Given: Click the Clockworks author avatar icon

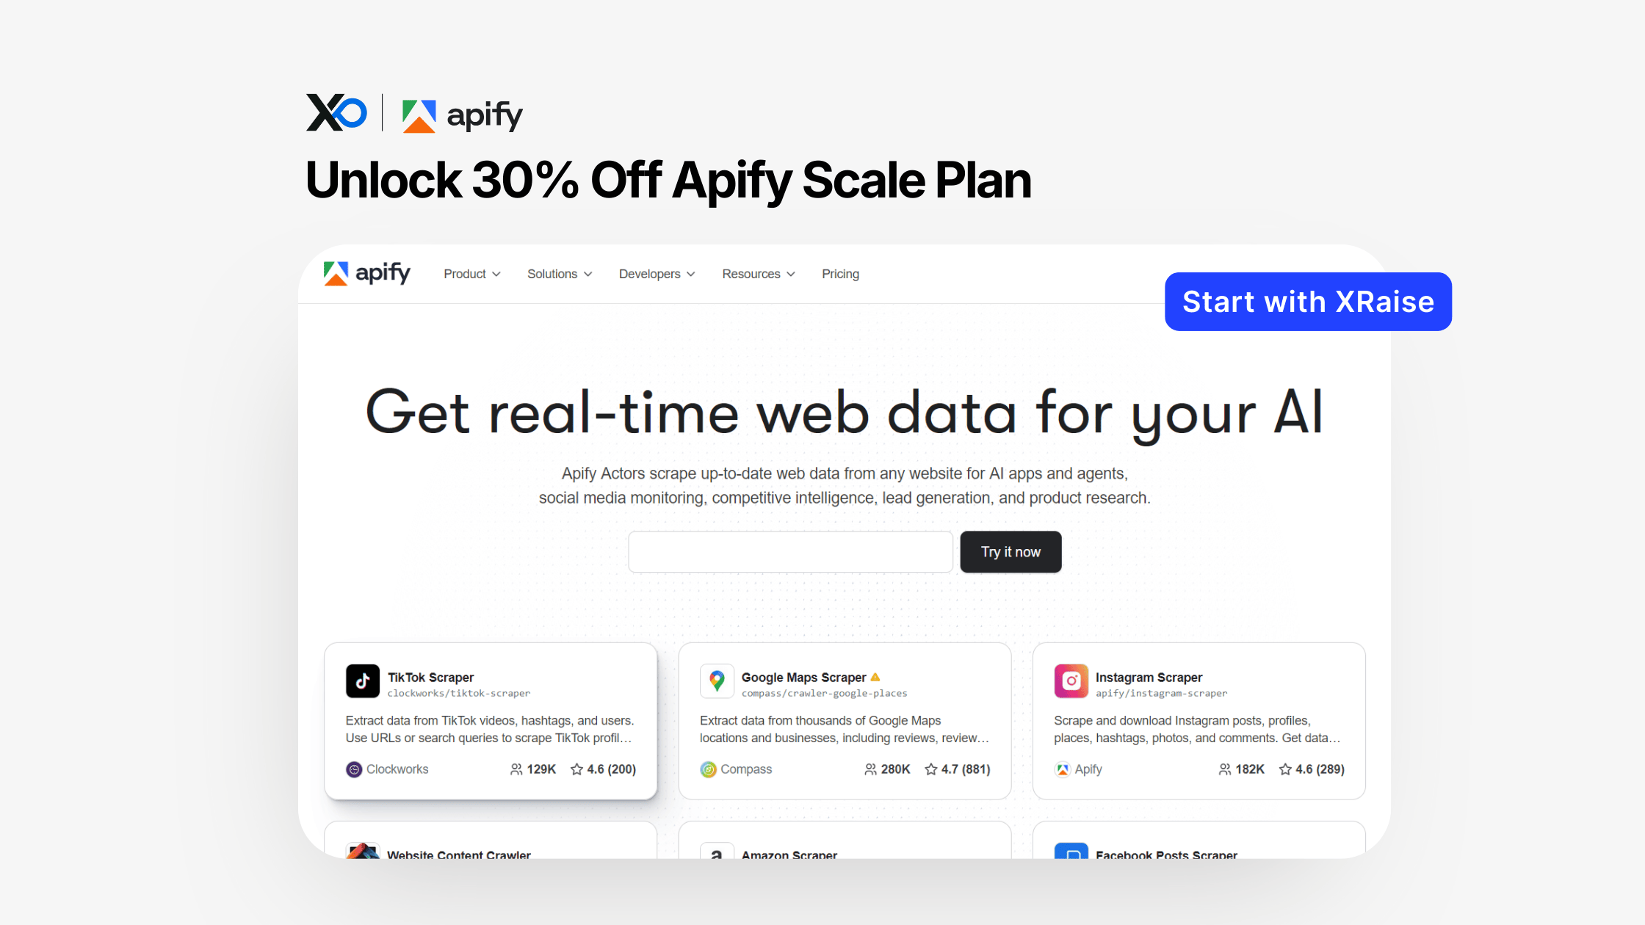Looking at the screenshot, I should pos(354,769).
